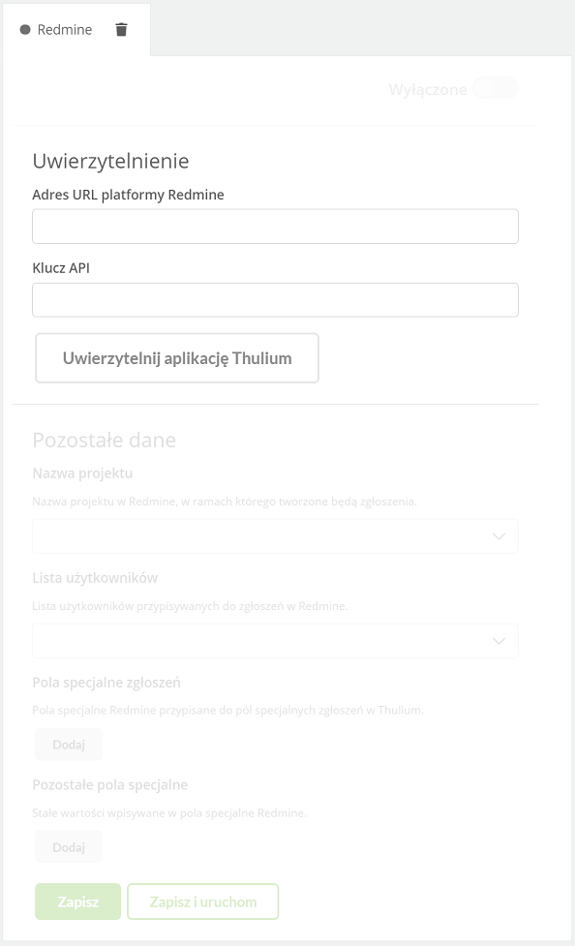Click the Wyłączone status label

427,89
